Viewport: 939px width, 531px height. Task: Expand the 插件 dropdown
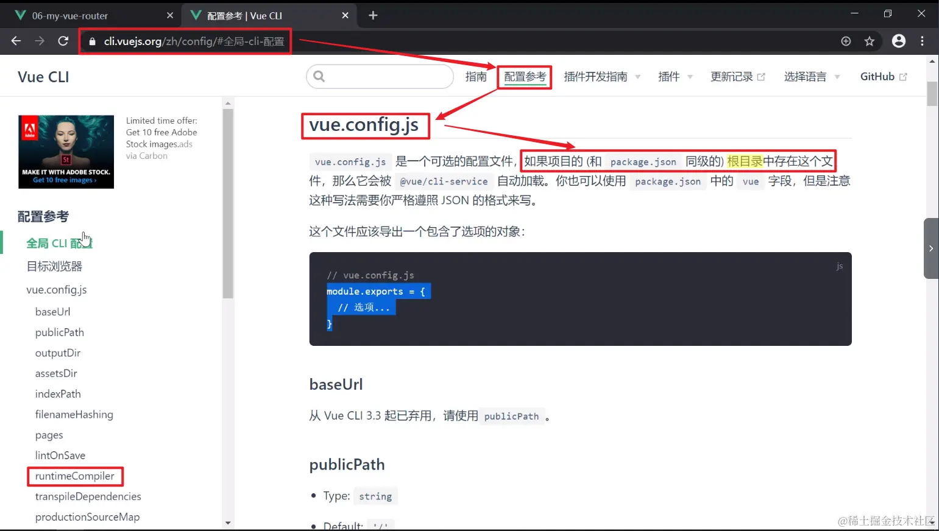676,77
